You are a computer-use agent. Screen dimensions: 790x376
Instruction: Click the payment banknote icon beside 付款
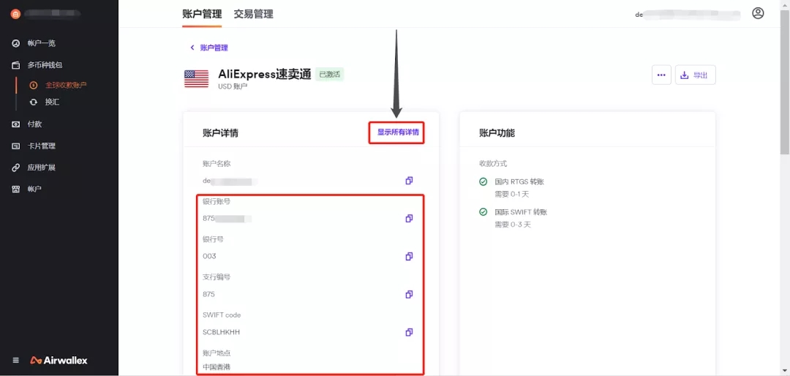[15, 124]
